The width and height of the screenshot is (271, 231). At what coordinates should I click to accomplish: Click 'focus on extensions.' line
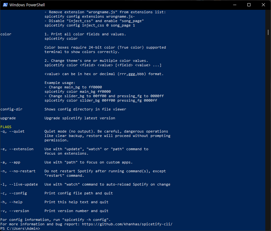coord(66,153)
